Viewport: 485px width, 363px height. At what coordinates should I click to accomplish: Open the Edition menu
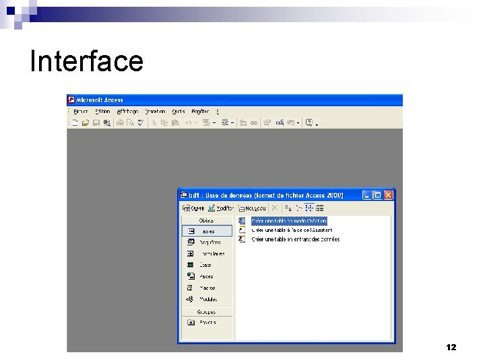pyautogui.click(x=102, y=112)
